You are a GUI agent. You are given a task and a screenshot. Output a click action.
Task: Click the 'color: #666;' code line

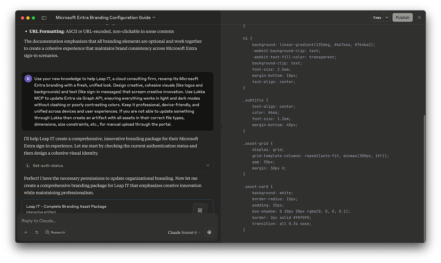point(266,113)
